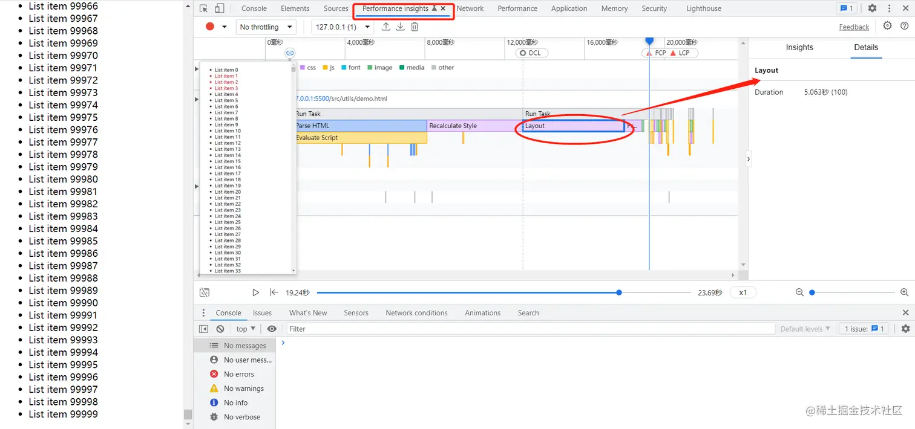Click the Feedback link

(854, 27)
